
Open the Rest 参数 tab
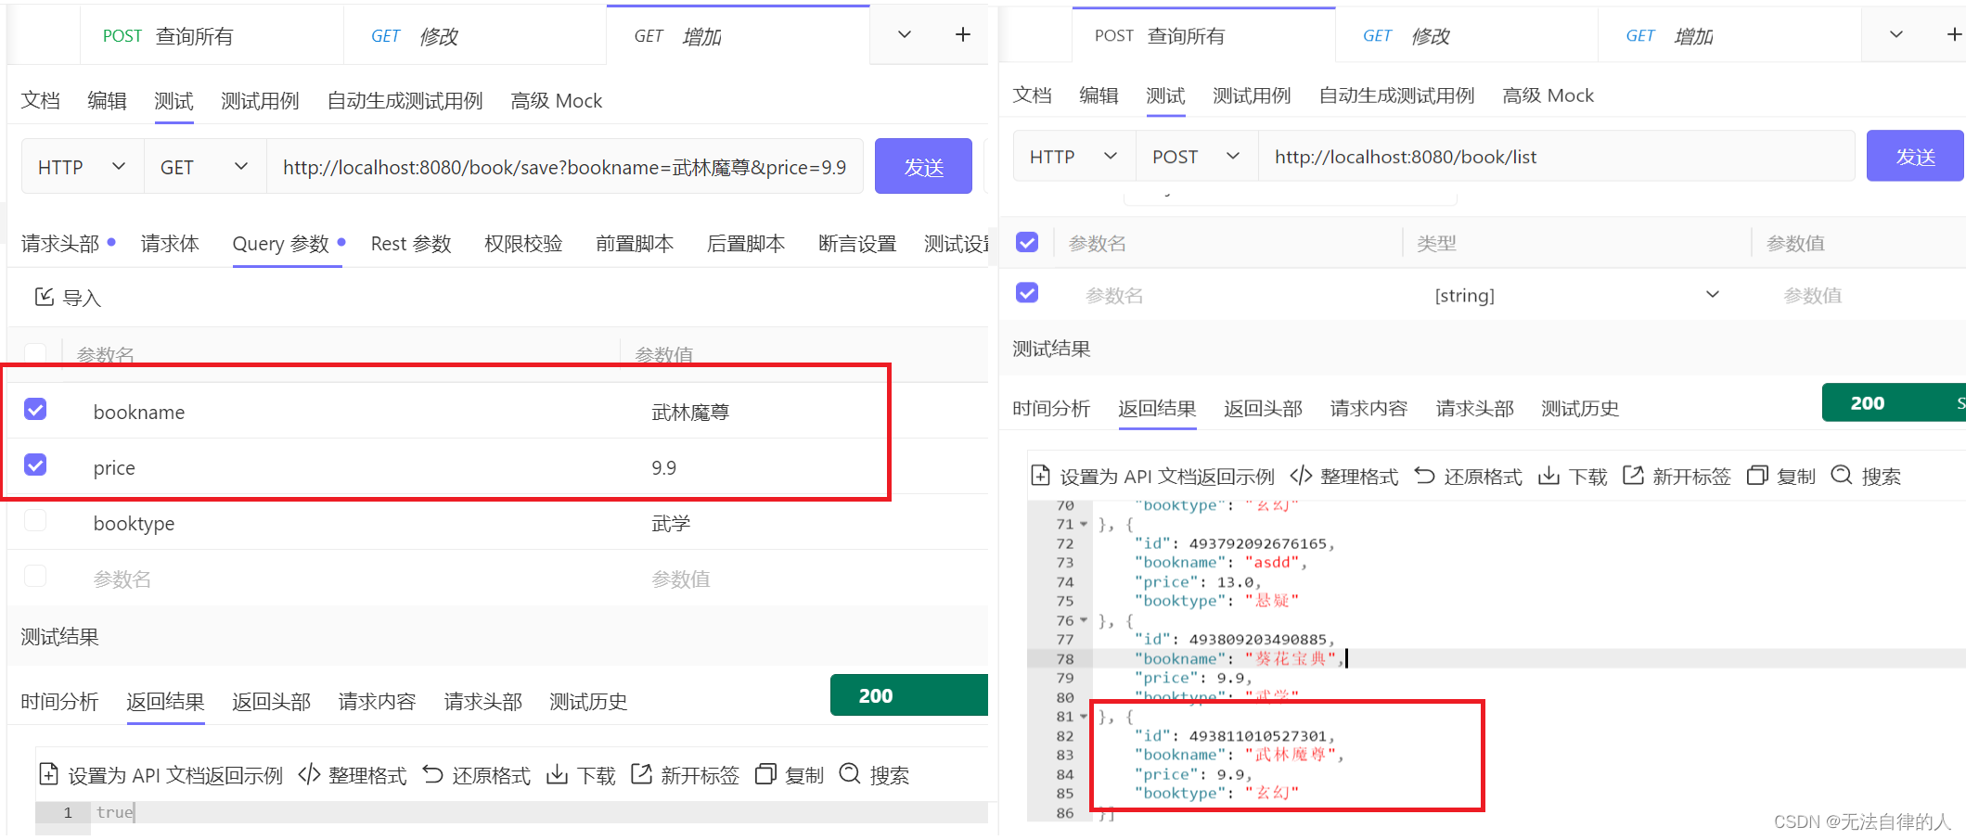(x=411, y=243)
